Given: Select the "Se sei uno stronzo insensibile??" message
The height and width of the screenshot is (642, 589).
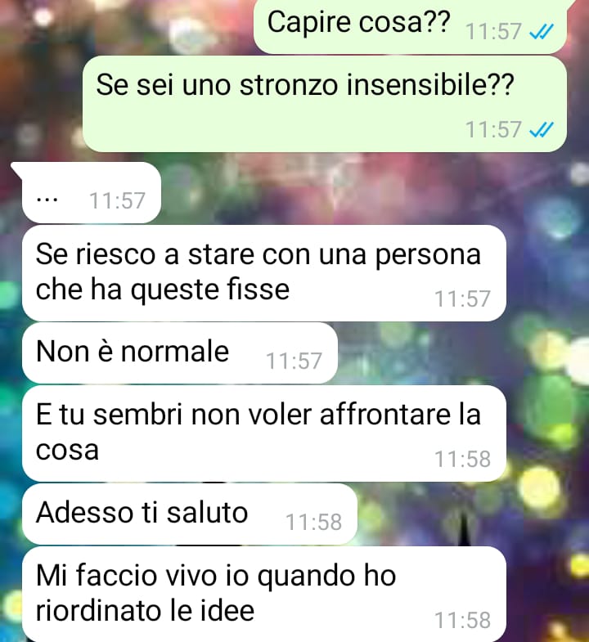Looking at the screenshot, I should [x=325, y=104].
